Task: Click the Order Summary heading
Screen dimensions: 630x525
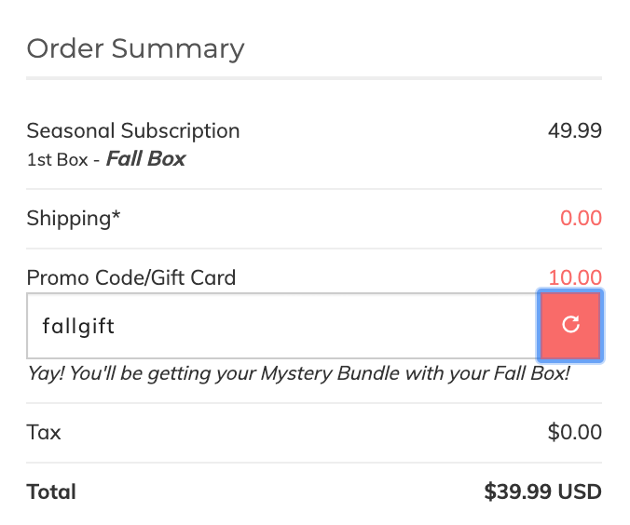Action: pos(135,49)
